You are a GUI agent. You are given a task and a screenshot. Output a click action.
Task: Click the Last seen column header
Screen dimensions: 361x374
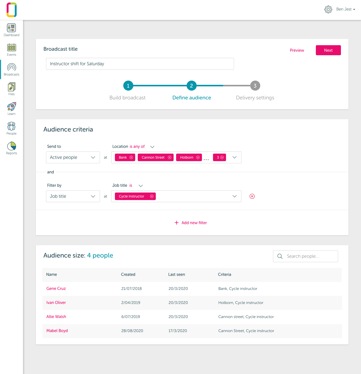pos(177,275)
